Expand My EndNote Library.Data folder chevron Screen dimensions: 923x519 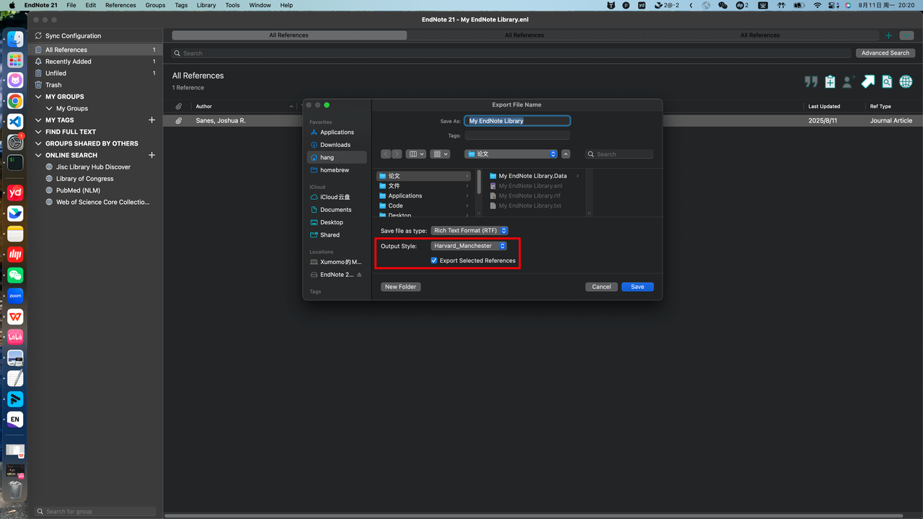pyautogui.click(x=578, y=176)
